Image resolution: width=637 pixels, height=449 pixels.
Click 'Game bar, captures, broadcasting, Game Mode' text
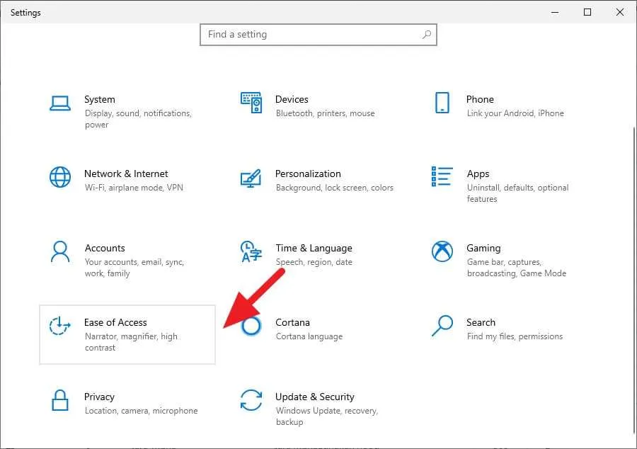pyautogui.click(x=517, y=268)
